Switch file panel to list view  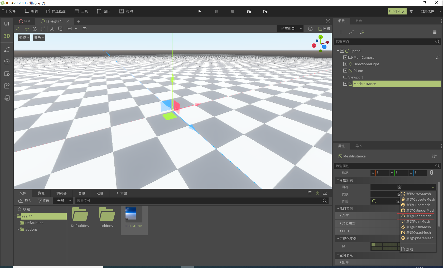[310, 193]
